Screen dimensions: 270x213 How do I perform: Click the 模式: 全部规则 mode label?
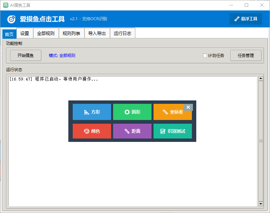tap(62, 56)
